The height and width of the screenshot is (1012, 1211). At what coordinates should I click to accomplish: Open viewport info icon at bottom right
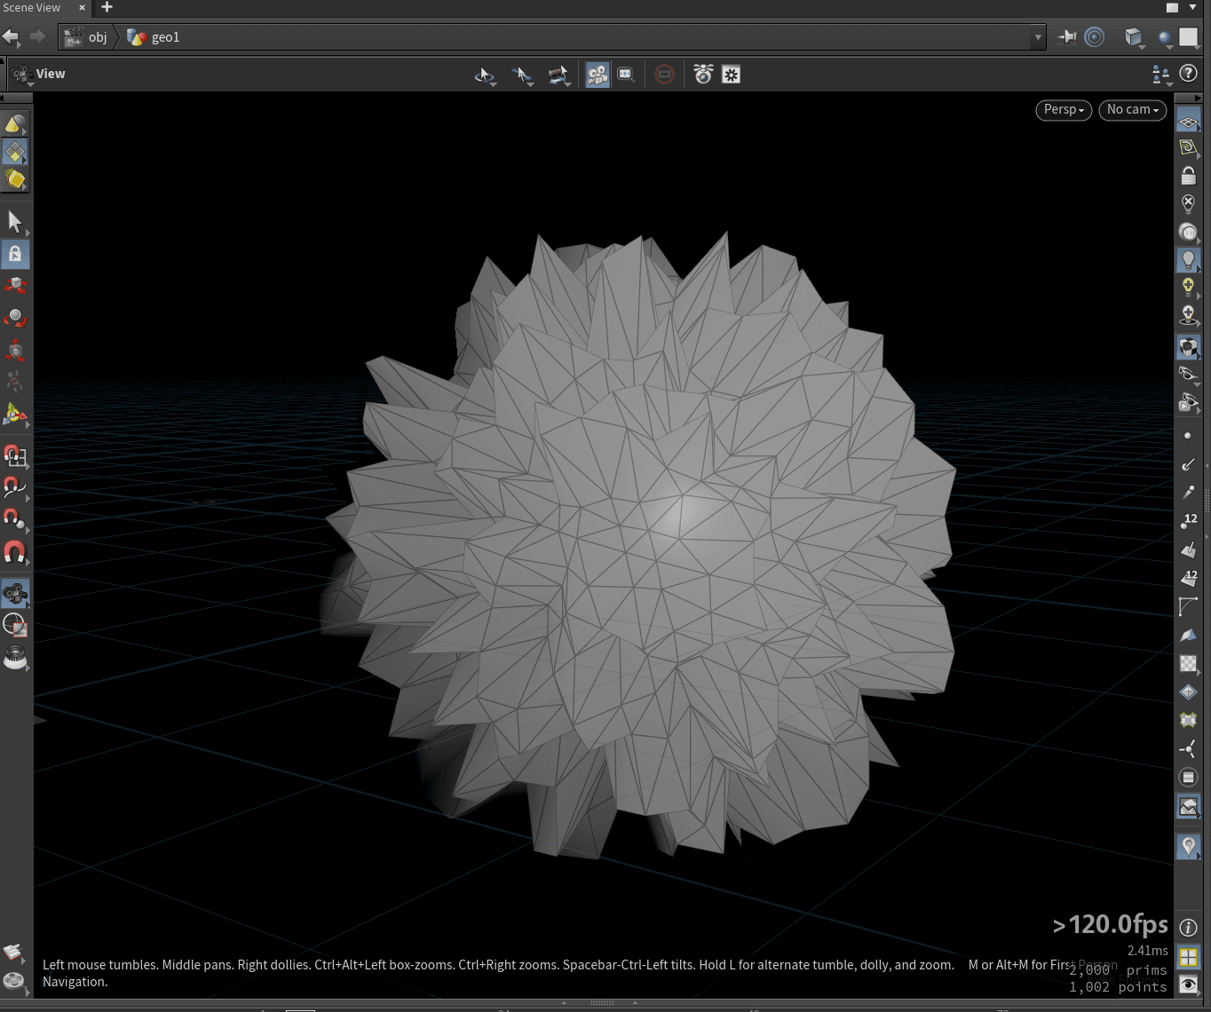pos(1188,928)
